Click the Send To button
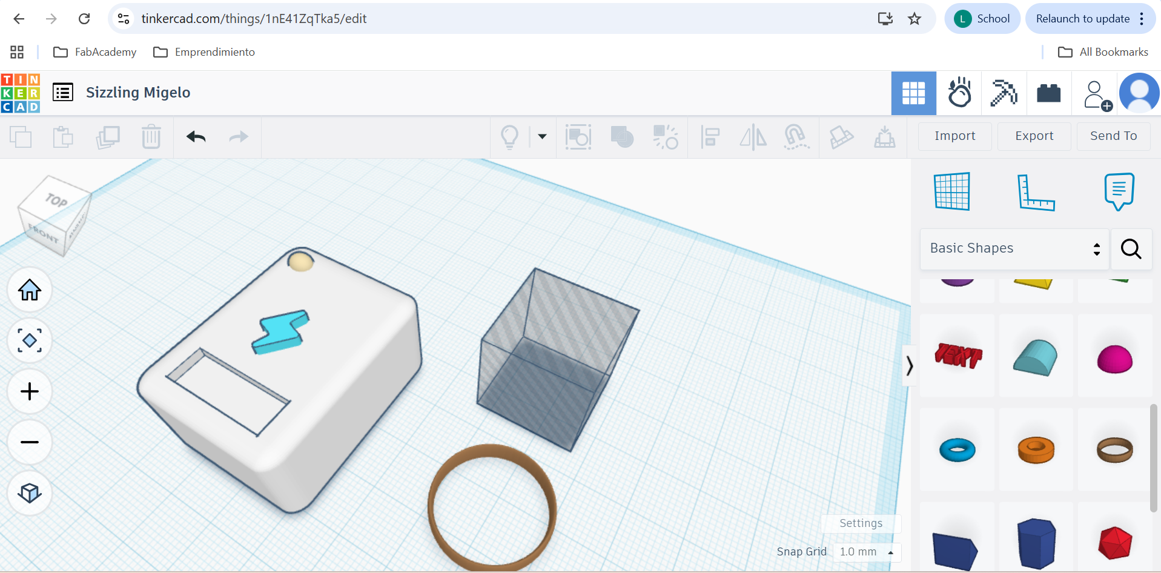 tap(1114, 136)
